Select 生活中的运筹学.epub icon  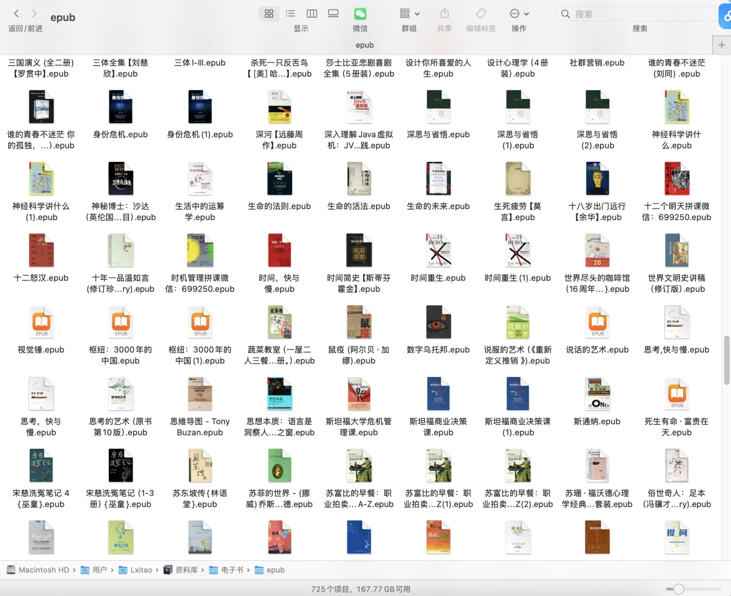pyautogui.click(x=200, y=178)
